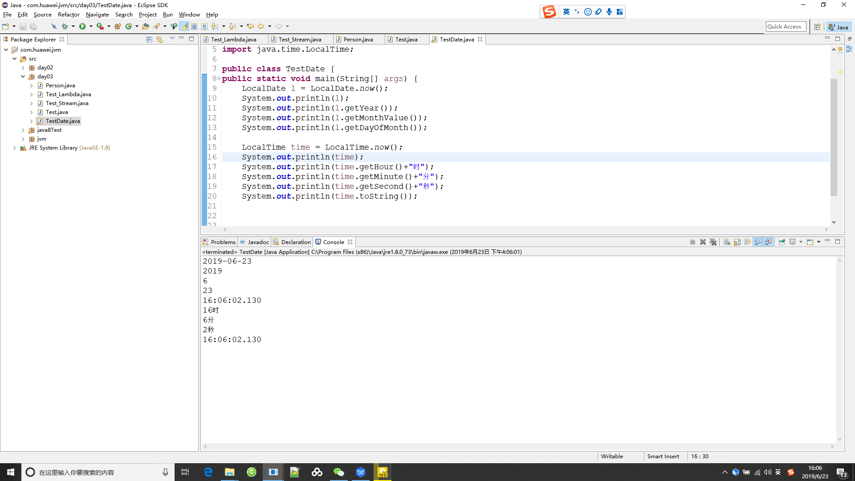Click Collapse All in Package Explorer
Screen dimensions: 855x481
[149, 39]
